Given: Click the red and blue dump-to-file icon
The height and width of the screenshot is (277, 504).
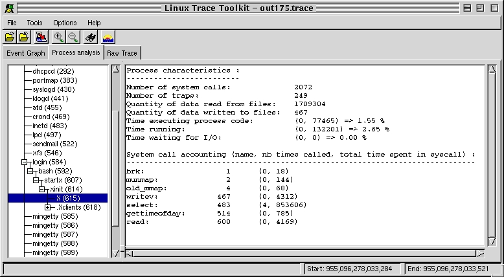Looking at the screenshot, I should (x=41, y=38).
